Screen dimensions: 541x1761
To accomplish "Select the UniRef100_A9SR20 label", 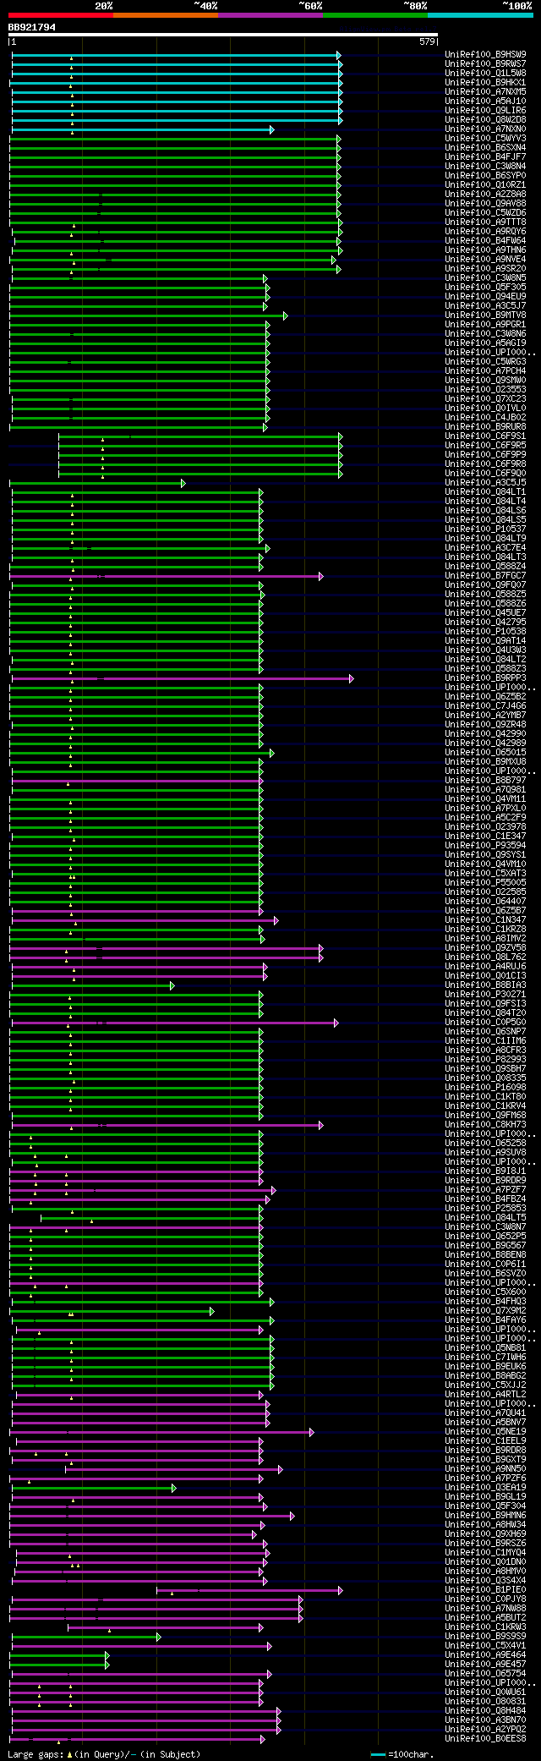I will [485, 269].
